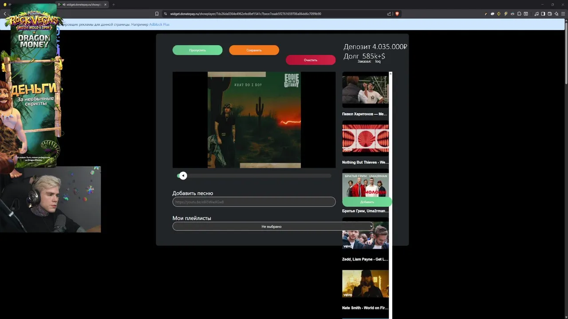Click the Заказал: loq text

pyautogui.click(x=369, y=62)
